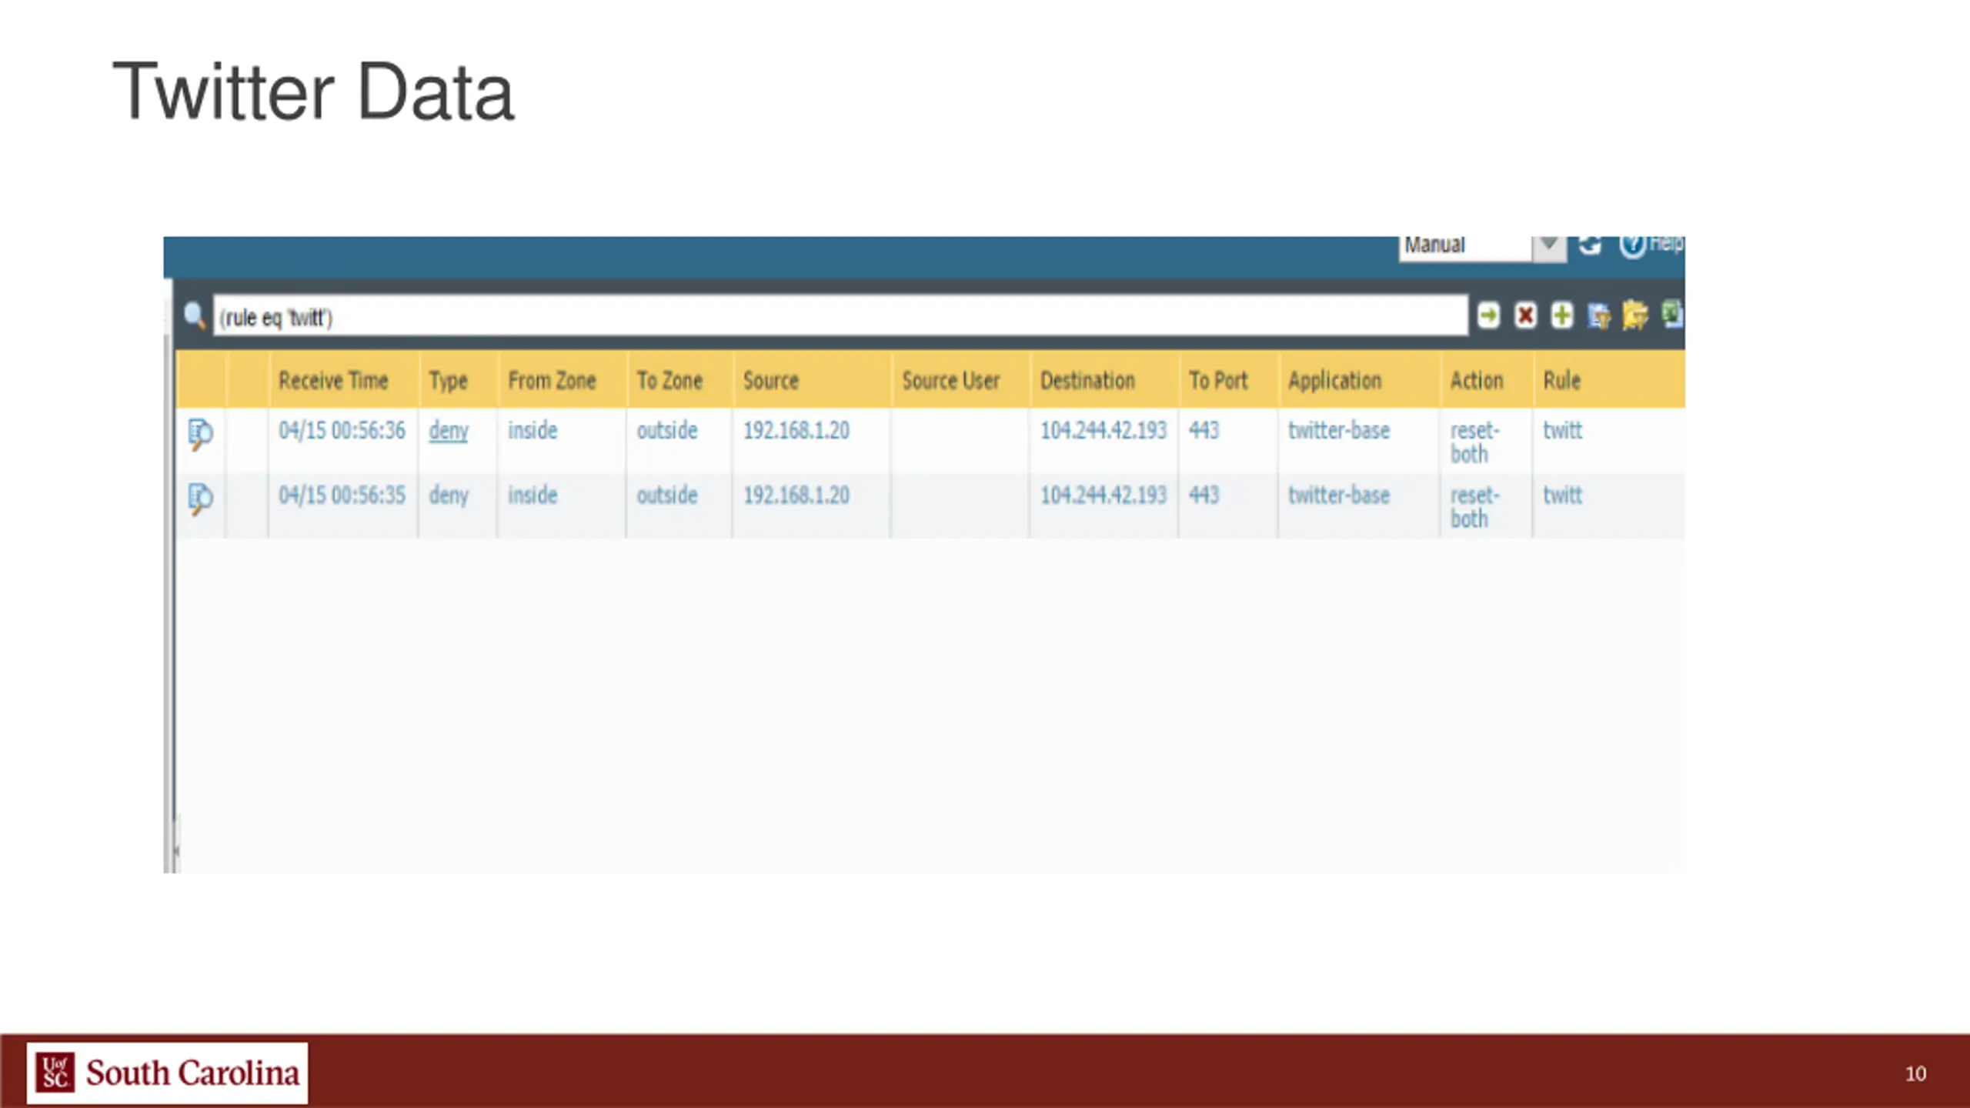This screenshot has height=1108, width=1970.
Task: Click the Destination column header
Action: (x=1087, y=380)
